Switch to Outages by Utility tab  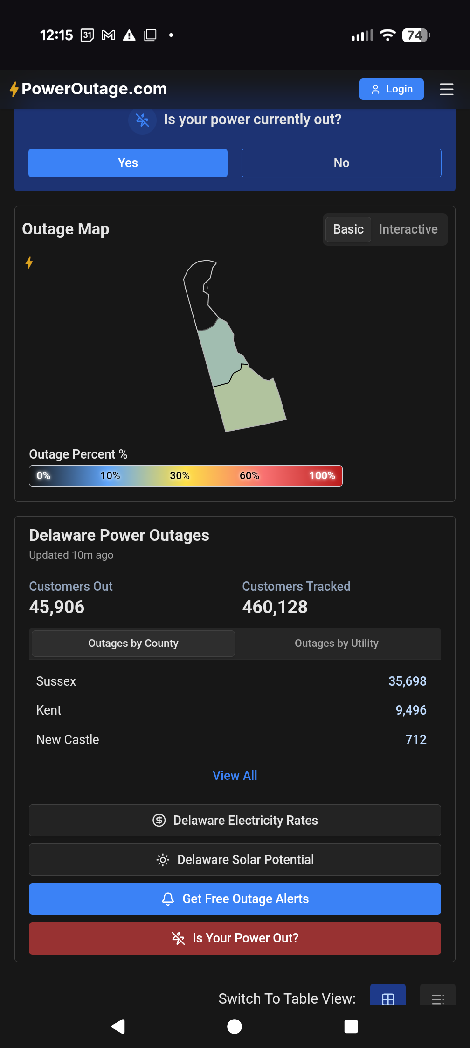click(336, 644)
